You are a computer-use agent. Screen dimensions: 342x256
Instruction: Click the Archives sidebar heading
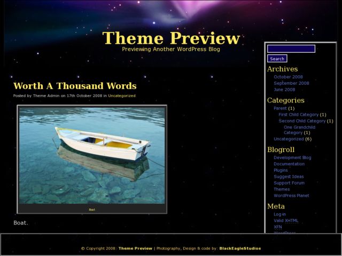coord(283,69)
